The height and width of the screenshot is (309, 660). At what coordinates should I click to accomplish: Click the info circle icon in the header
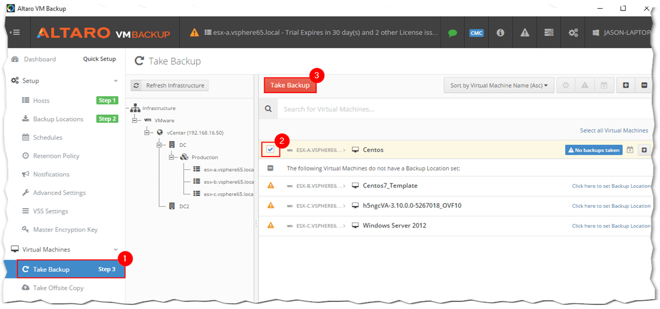500,33
